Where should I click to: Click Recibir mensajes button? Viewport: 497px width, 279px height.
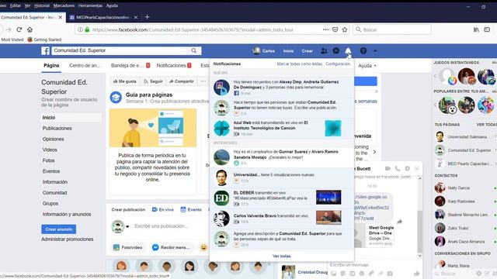coord(172,247)
